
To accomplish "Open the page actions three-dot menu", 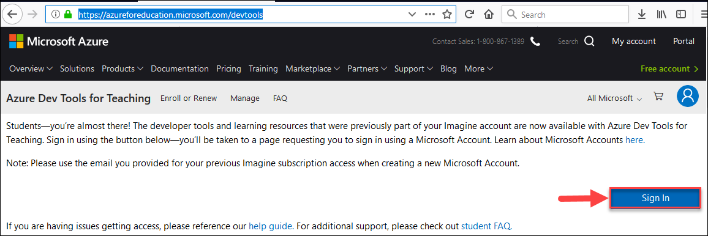I will pos(429,15).
